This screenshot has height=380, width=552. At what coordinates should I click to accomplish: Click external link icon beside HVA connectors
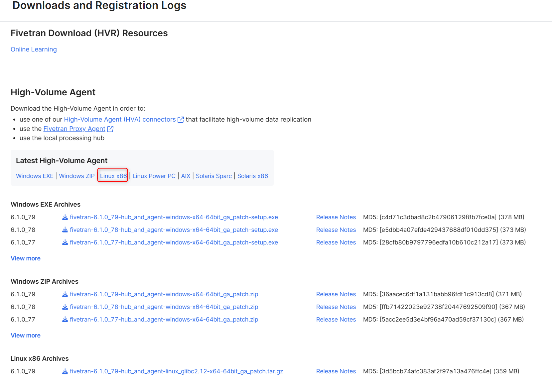coord(181,120)
